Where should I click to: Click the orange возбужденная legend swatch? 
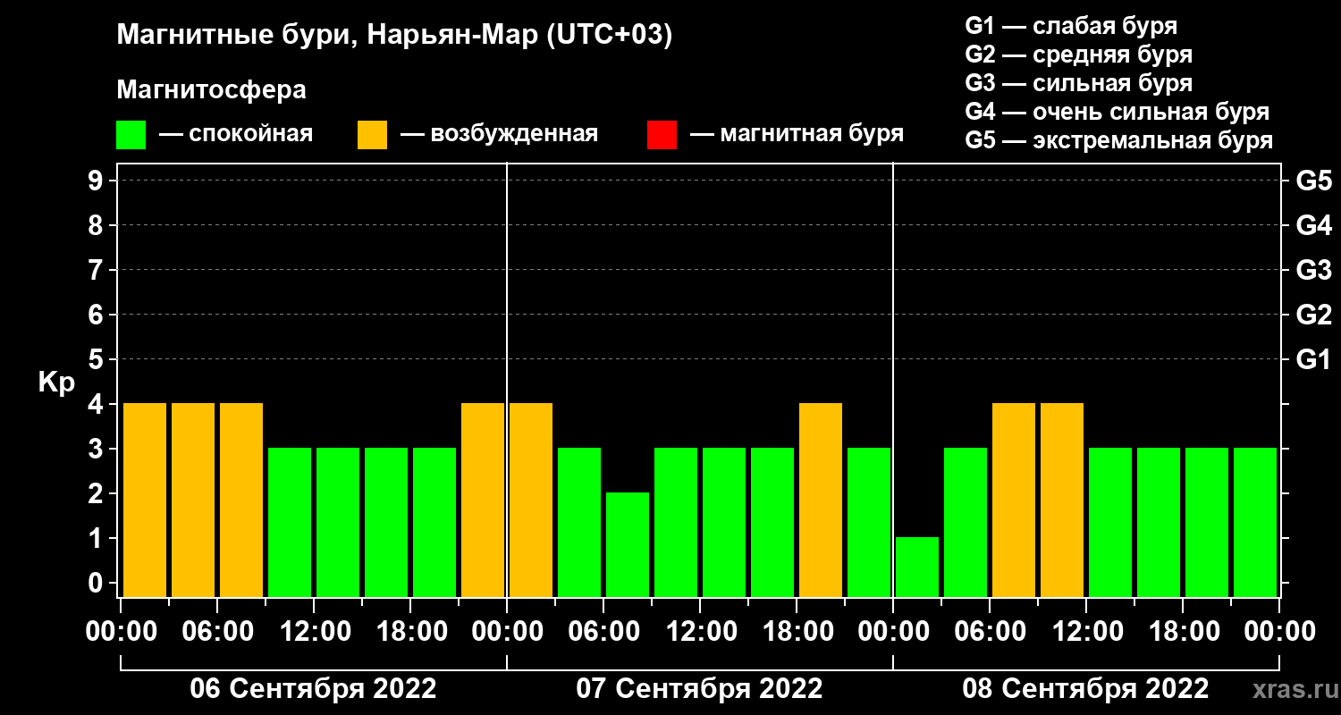(x=372, y=135)
